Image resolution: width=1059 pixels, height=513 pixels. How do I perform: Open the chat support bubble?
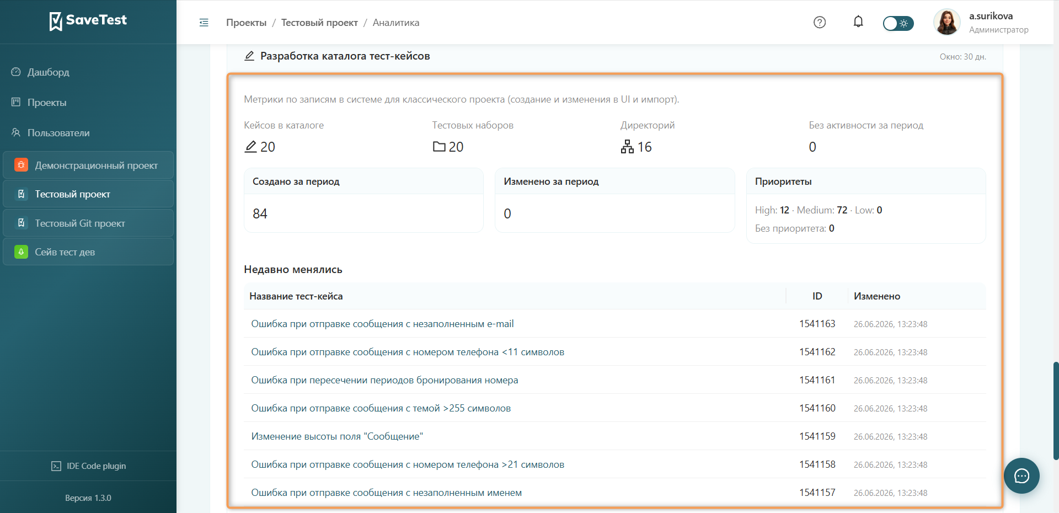coord(1021,475)
